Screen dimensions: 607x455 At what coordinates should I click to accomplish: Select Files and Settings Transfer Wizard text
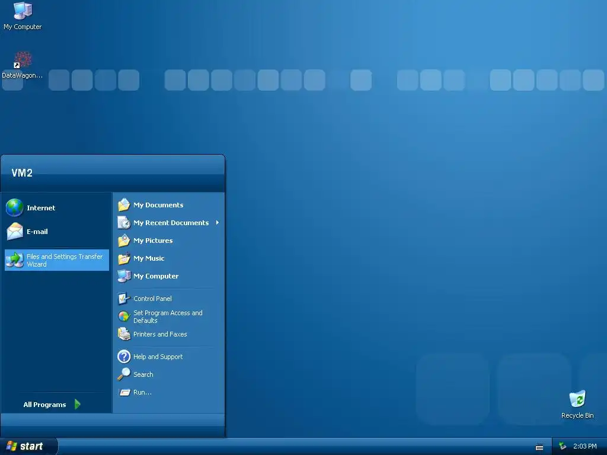pyautogui.click(x=65, y=260)
